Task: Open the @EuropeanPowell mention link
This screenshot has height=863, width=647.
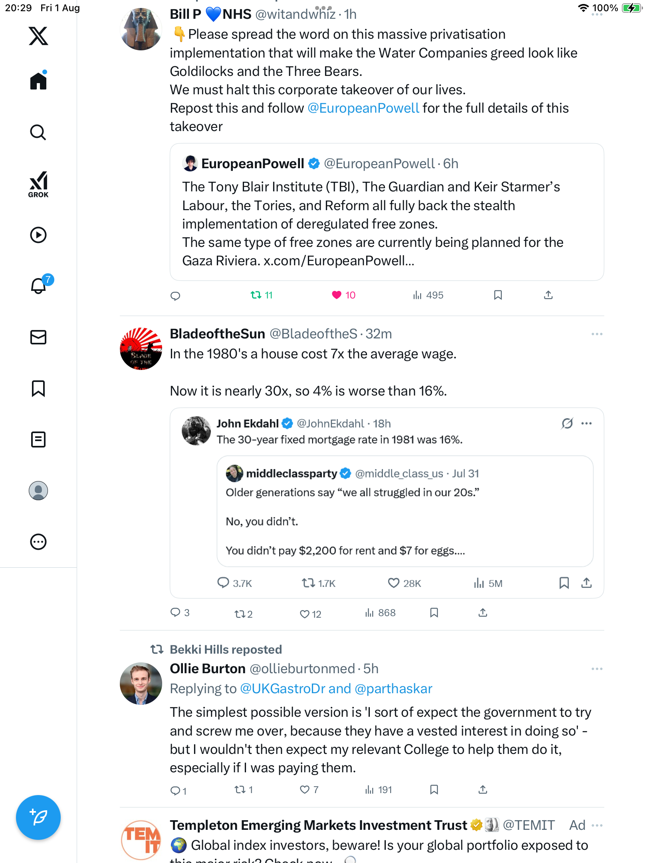Action: click(x=363, y=108)
